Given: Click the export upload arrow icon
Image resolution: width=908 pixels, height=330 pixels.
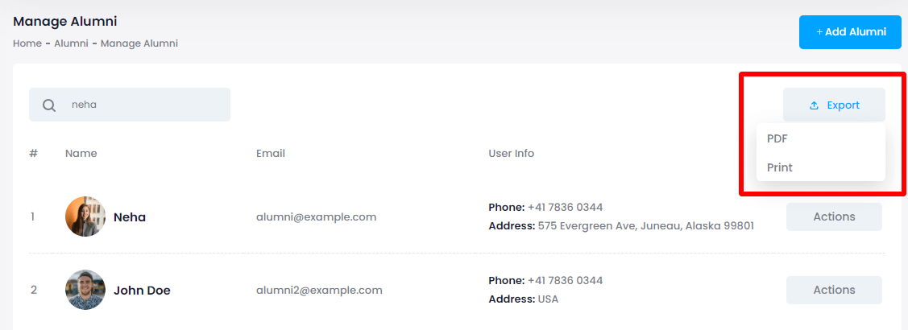Looking at the screenshot, I should coord(814,105).
